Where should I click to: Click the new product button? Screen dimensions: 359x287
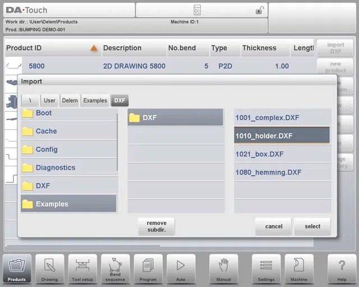point(335,67)
